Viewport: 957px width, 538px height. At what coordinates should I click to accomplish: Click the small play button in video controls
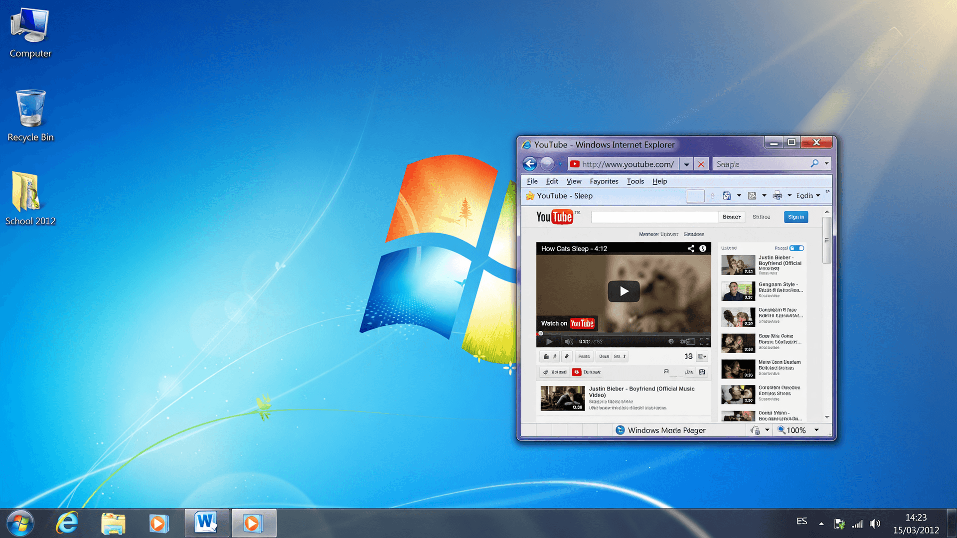pos(549,342)
